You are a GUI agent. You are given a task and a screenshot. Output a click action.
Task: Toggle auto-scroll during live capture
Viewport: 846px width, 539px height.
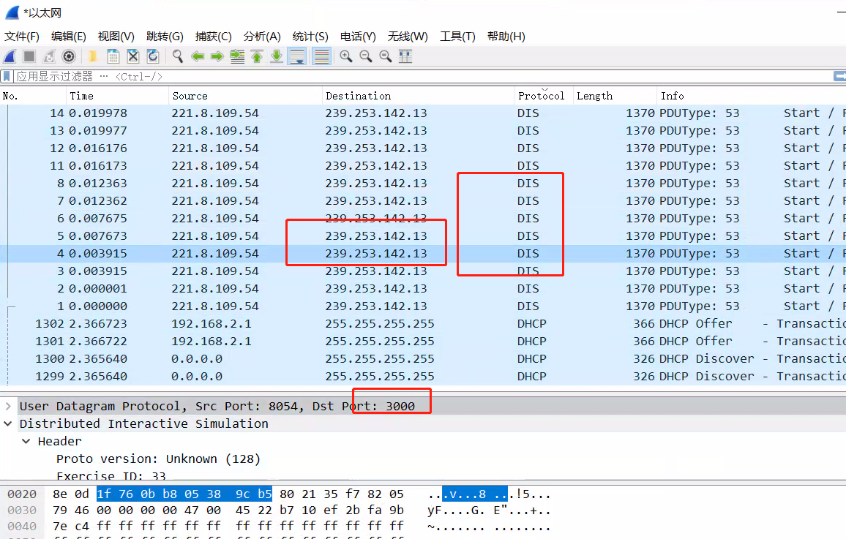pyautogui.click(x=296, y=56)
